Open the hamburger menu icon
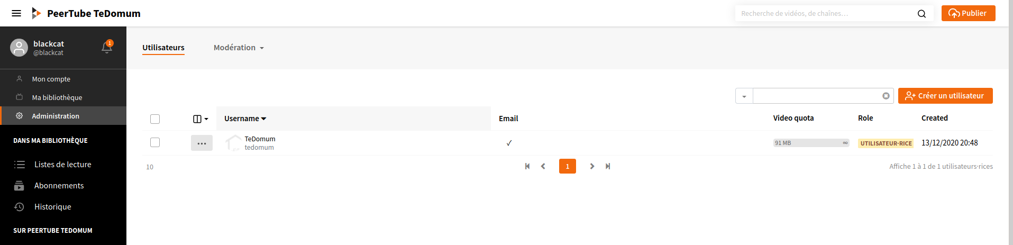Image resolution: width=1013 pixels, height=245 pixels. coord(16,13)
